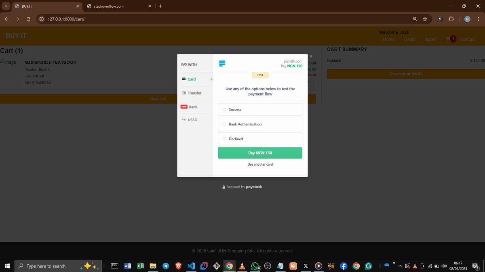Open OneDrive cloud icon in tray
Screen dimensions: 485x272
[x=387, y=265]
